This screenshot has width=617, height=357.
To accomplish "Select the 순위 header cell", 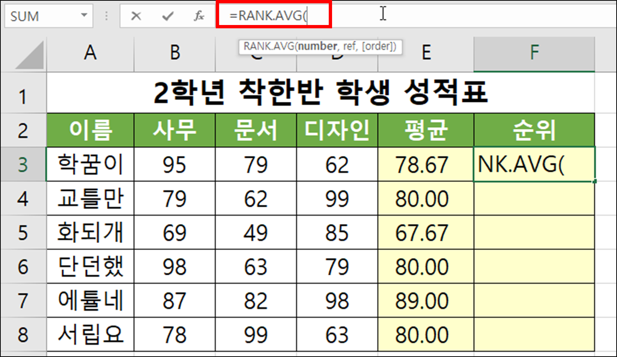I will (534, 130).
